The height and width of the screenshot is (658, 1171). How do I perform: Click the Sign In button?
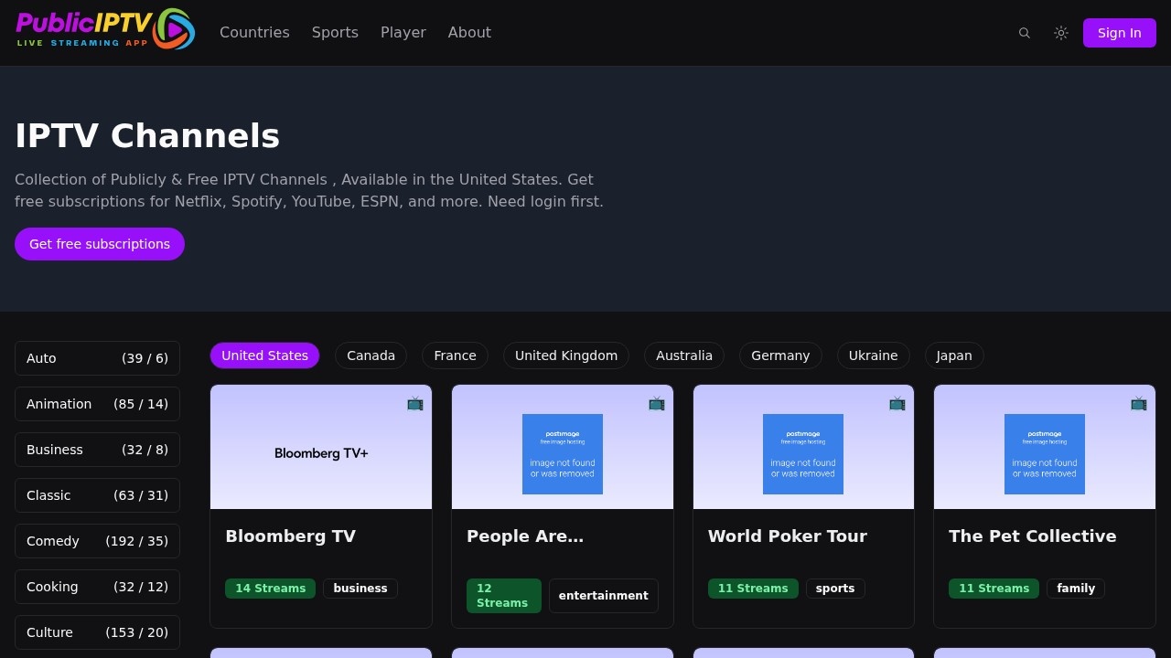[x=1119, y=33]
